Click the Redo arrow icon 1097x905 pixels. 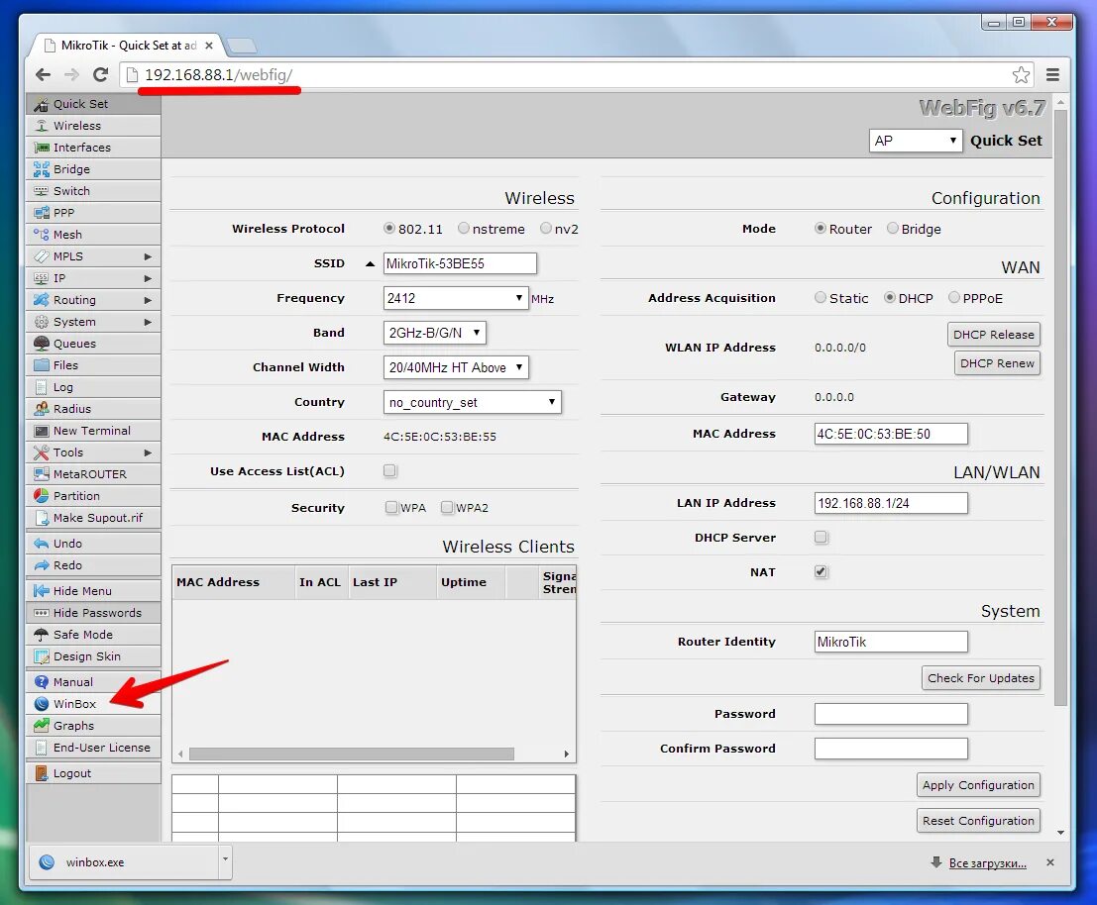42,564
